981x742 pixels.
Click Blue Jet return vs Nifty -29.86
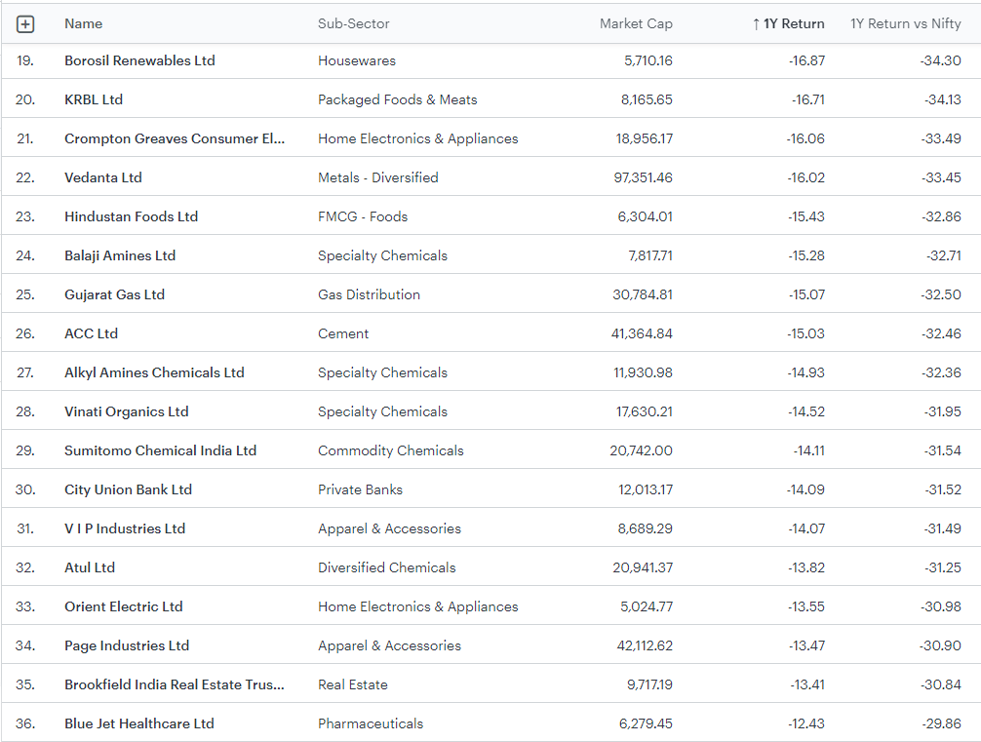pyautogui.click(x=941, y=723)
